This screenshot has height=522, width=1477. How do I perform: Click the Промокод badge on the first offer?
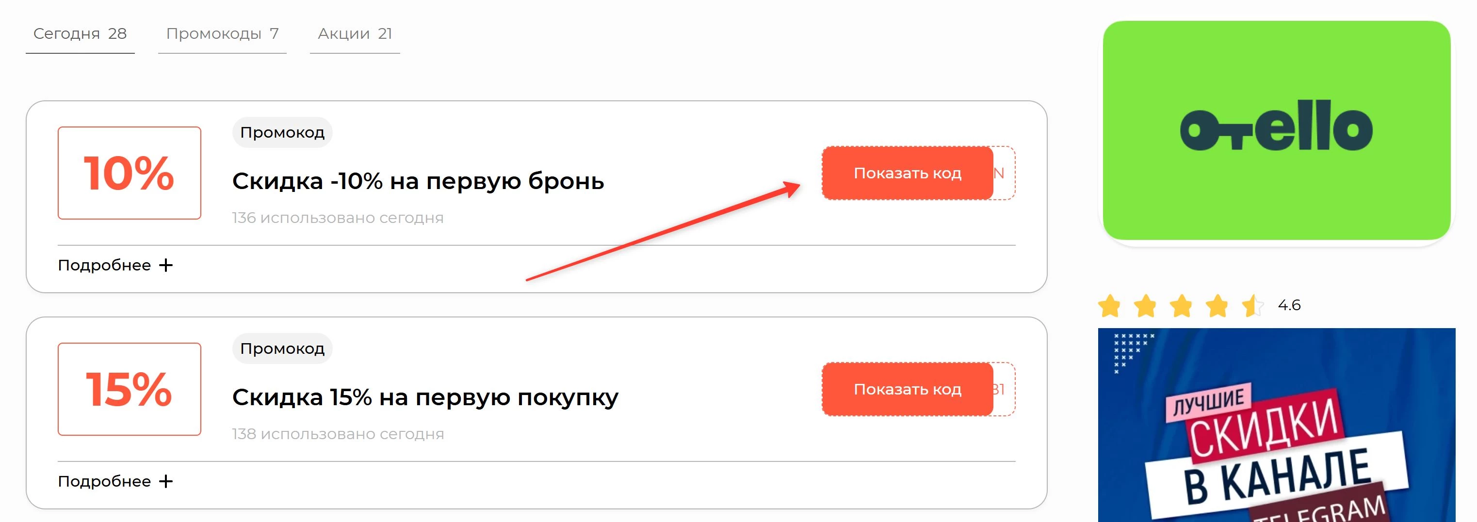[x=283, y=132]
